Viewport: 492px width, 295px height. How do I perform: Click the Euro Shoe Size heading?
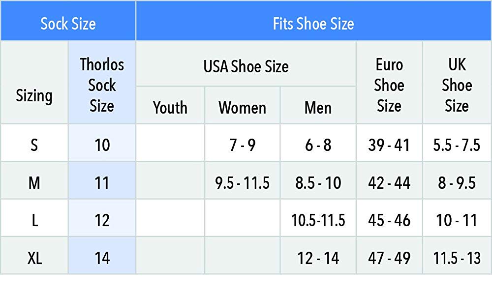[x=389, y=83]
